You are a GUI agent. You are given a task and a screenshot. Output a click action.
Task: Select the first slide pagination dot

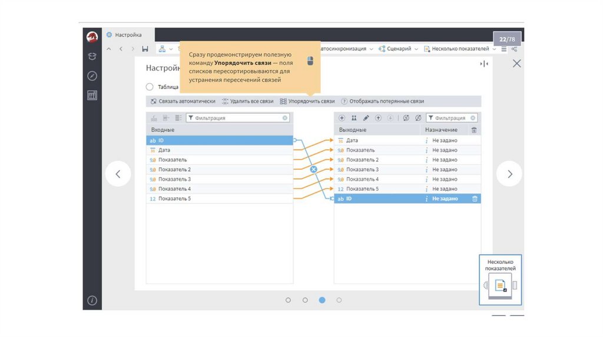tap(288, 300)
